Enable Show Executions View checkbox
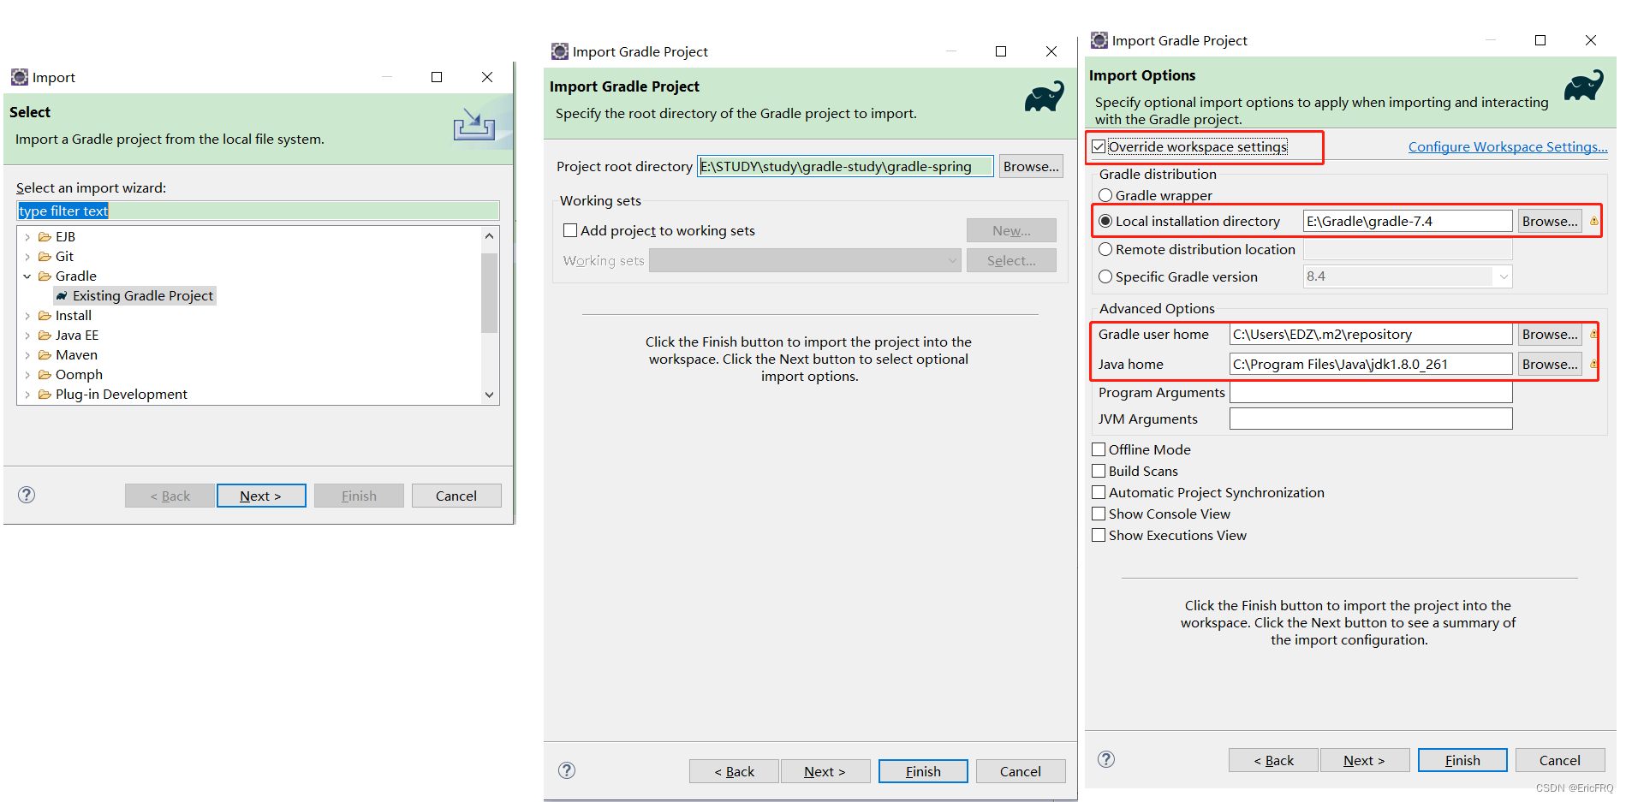Screen dimensions: 1626x802 tap(1099, 535)
